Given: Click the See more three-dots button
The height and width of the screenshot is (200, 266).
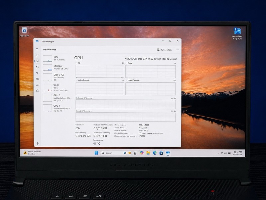Looking at the screenshot, I should pyautogui.click(x=178, y=50).
